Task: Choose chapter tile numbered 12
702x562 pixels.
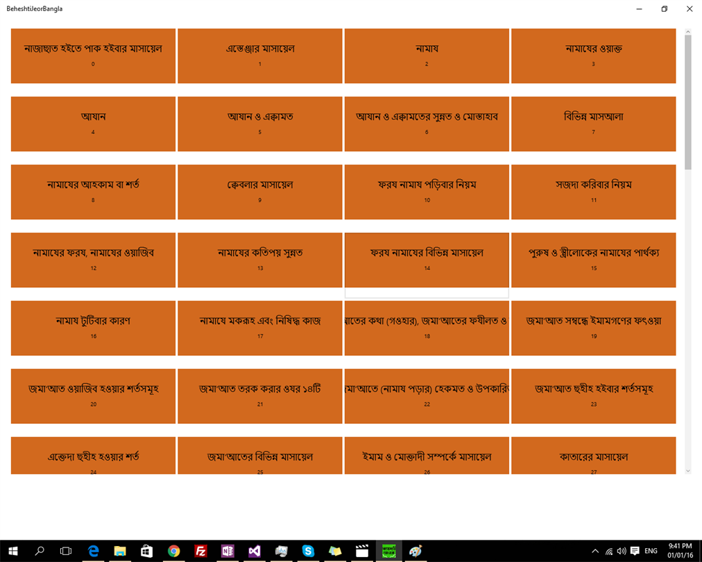Action: [93, 260]
